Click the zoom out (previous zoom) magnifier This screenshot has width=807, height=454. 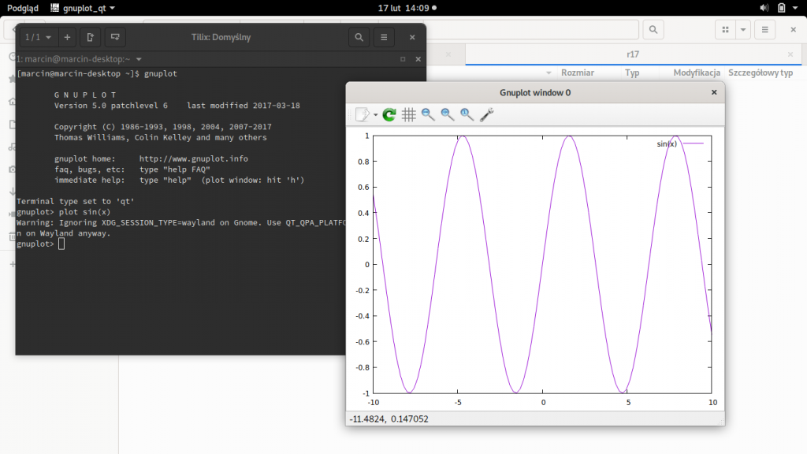pos(428,115)
